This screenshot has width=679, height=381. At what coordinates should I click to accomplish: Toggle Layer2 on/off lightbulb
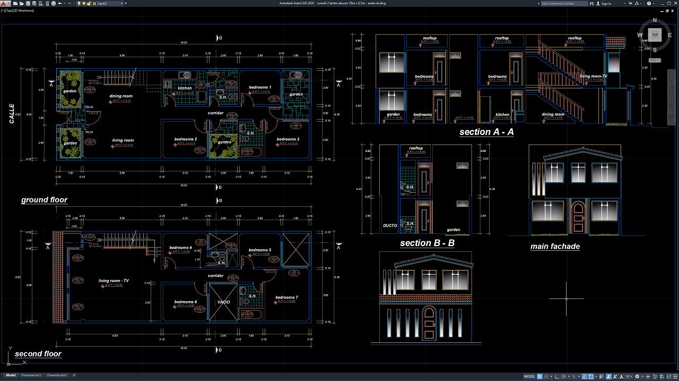coord(79,3)
